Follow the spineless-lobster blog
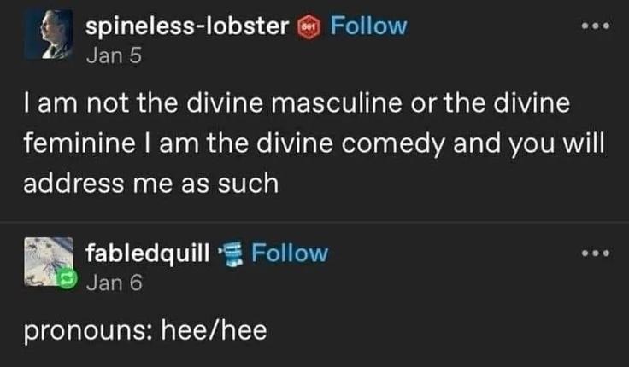 368,26
